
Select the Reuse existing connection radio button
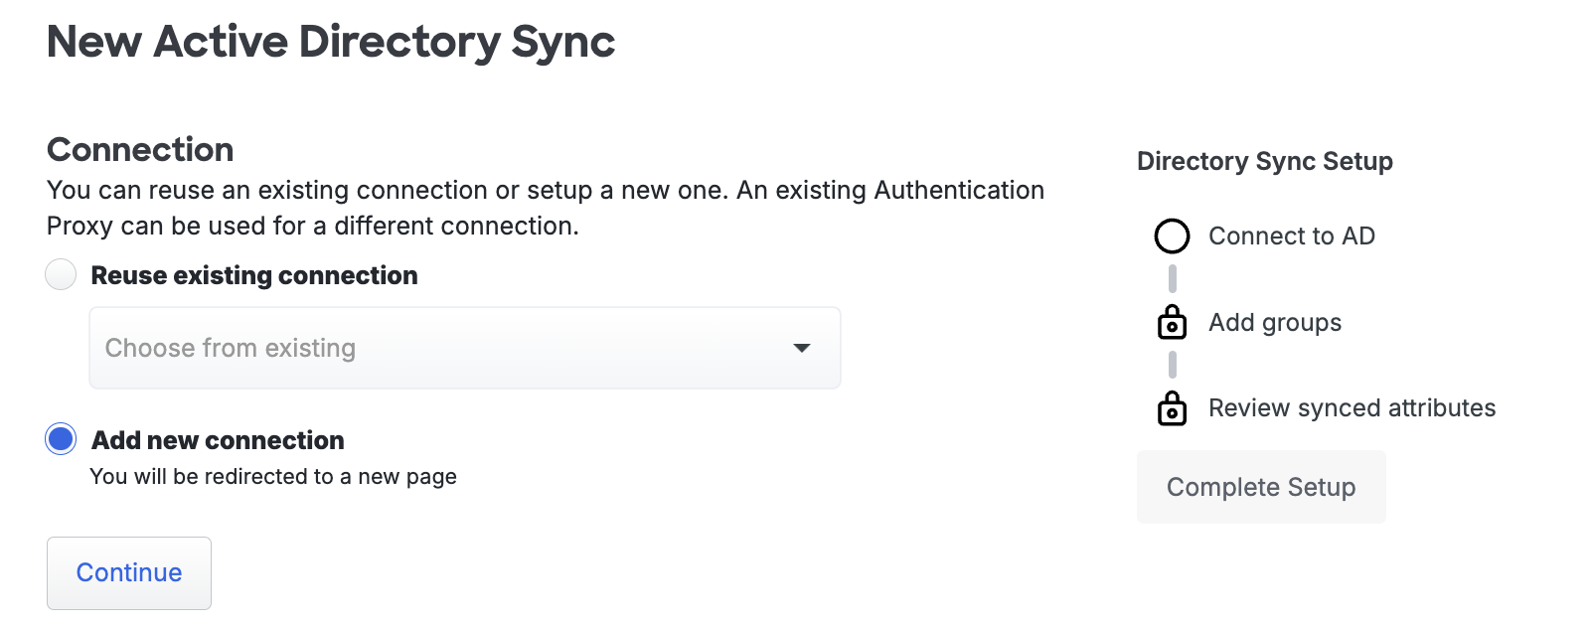[x=60, y=275]
